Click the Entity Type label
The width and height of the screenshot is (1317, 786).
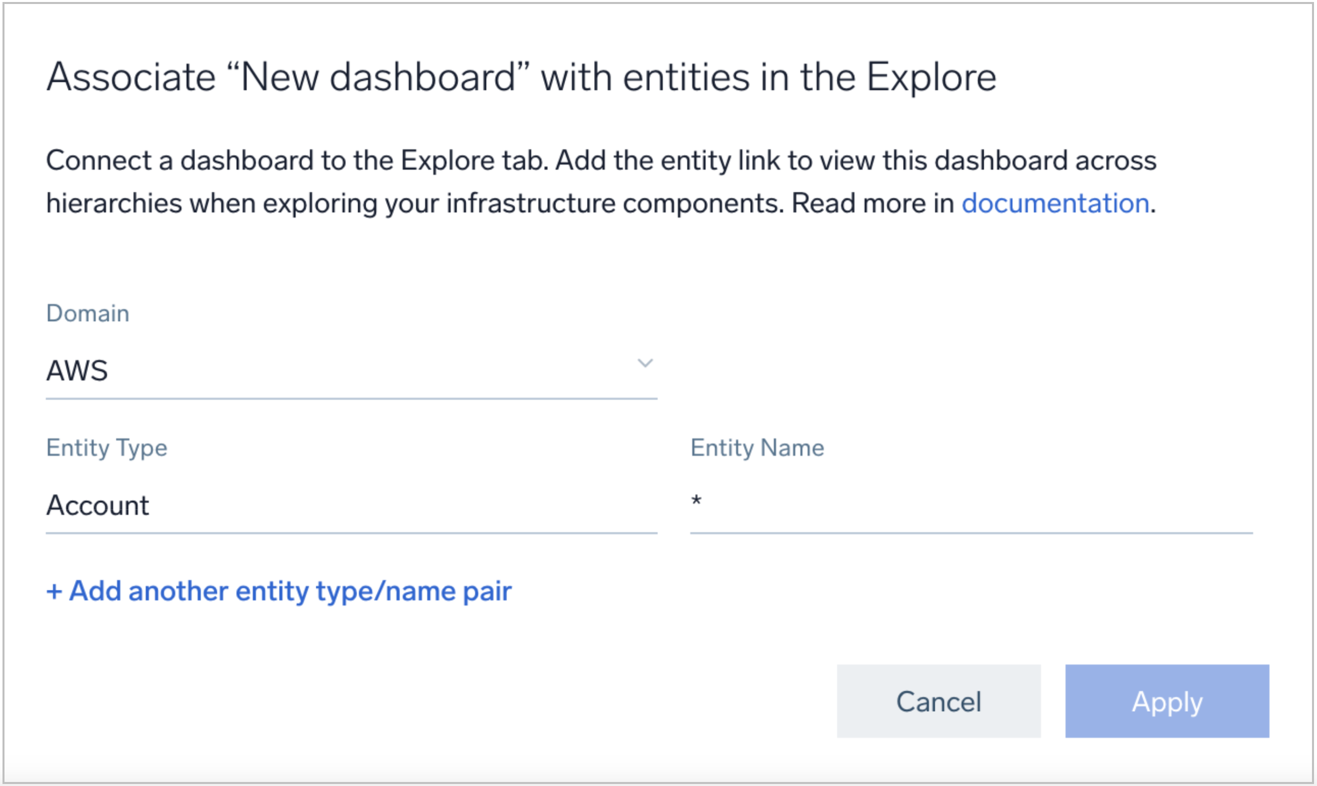[106, 448]
